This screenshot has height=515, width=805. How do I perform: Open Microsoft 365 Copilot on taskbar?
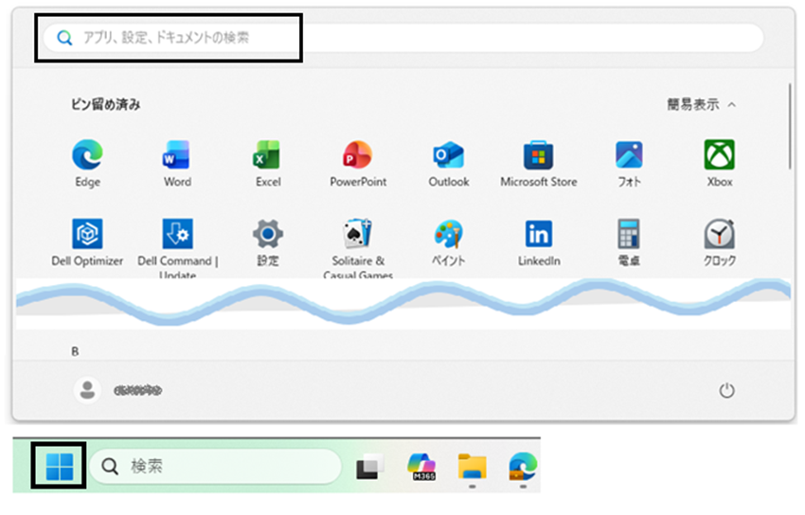(421, 466)
